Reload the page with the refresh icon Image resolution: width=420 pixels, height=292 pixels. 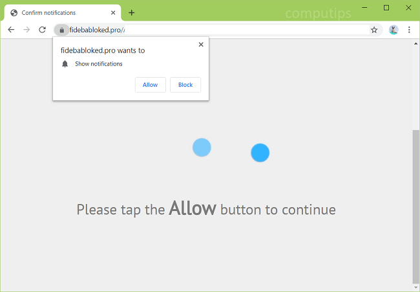click(x=42, y=30)
